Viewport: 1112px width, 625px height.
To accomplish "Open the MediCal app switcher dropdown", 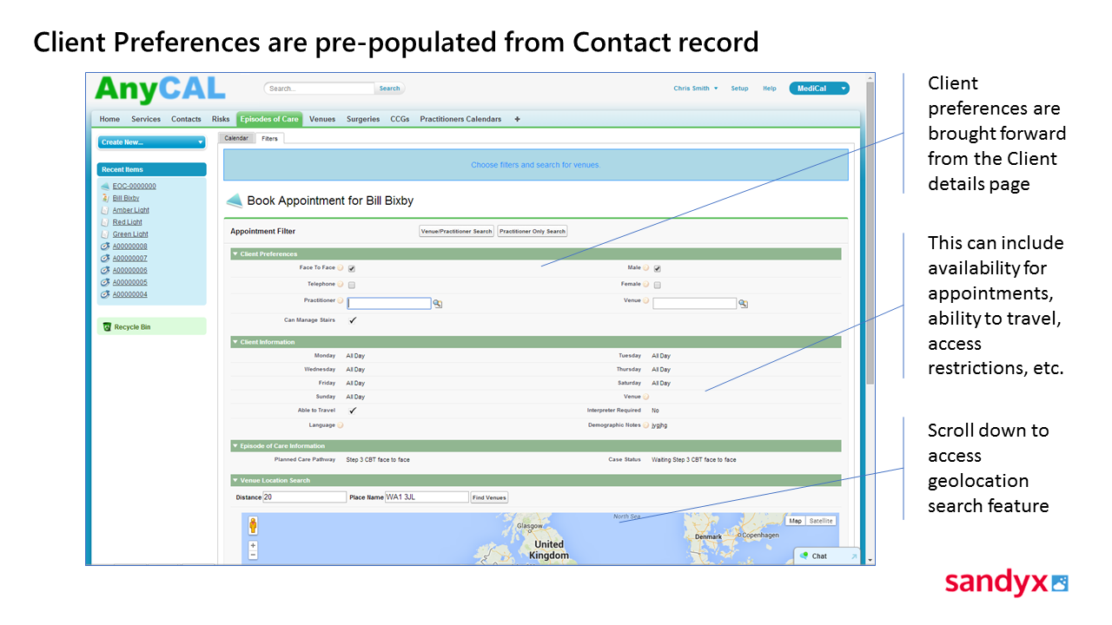I will [x=819, y=89].
